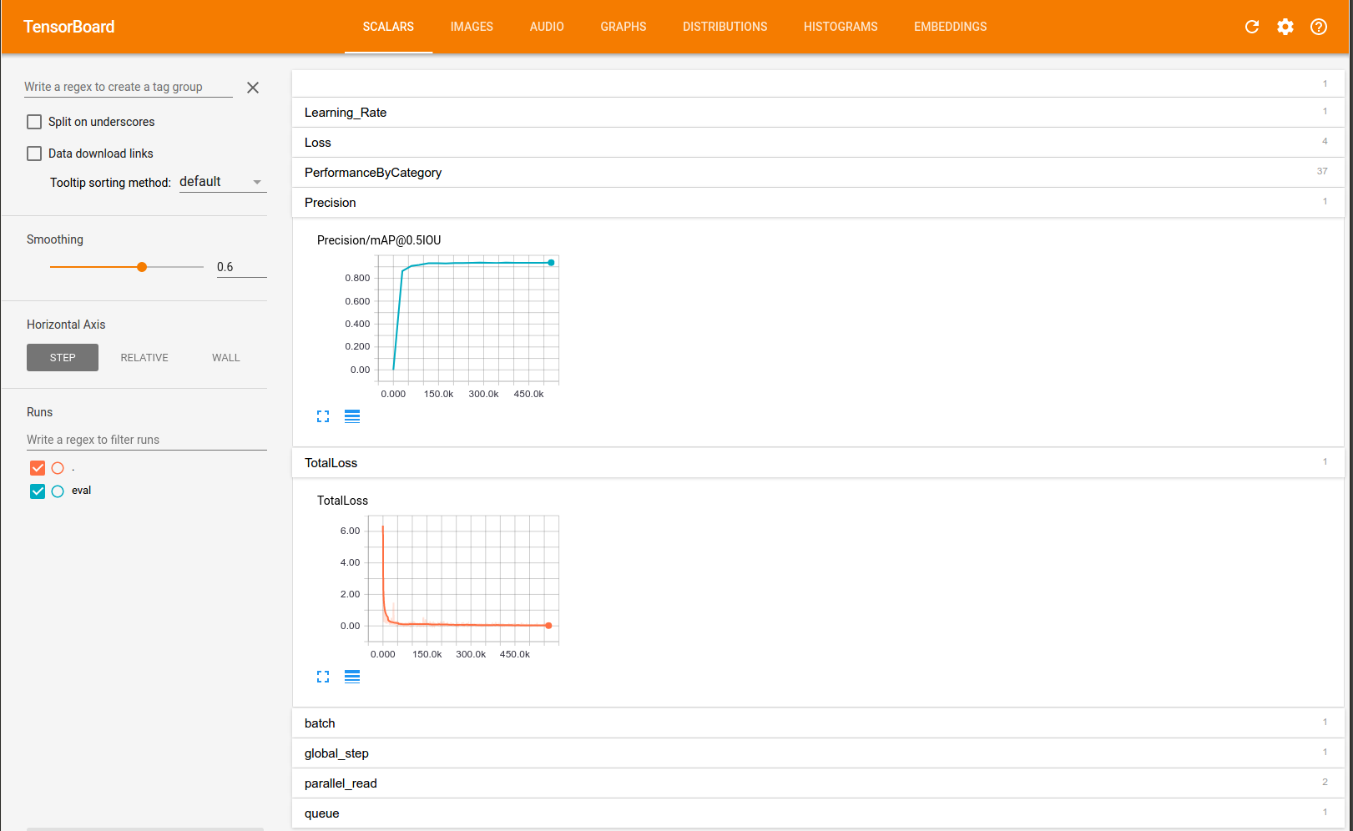The image size is (1353, 831).
Task: Enable Data download links checkbox
Action: [34, 154]
